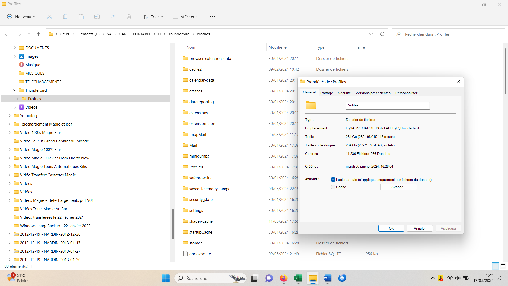Switch to the large thumbnails view toggle

503,266
